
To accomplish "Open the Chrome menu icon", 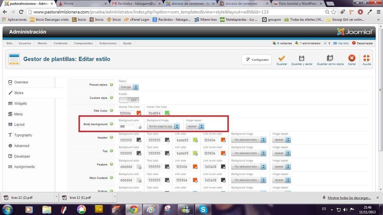I will point(378,12).
